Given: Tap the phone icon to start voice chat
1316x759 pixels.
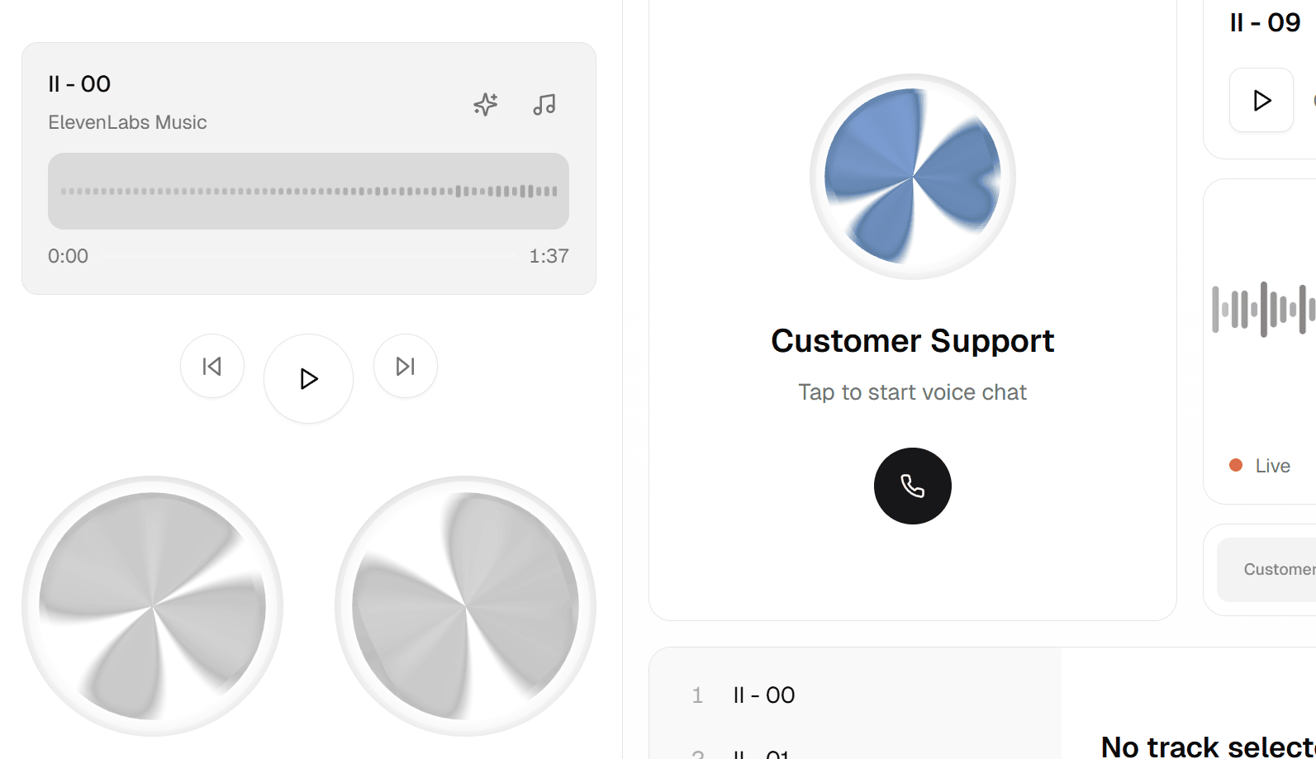Looking at the screenshot, I should click(x=912, y=486).
